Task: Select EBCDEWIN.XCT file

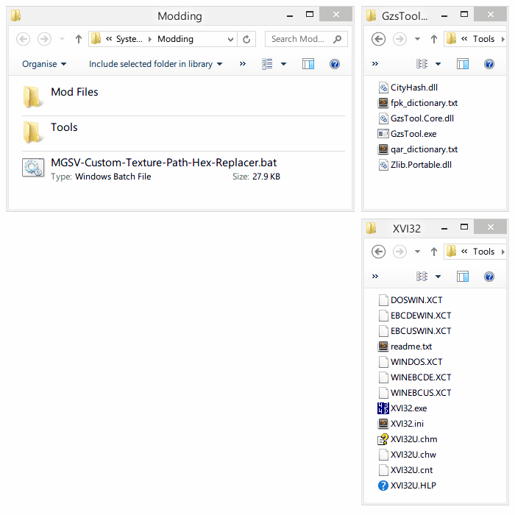Action: 415,316
